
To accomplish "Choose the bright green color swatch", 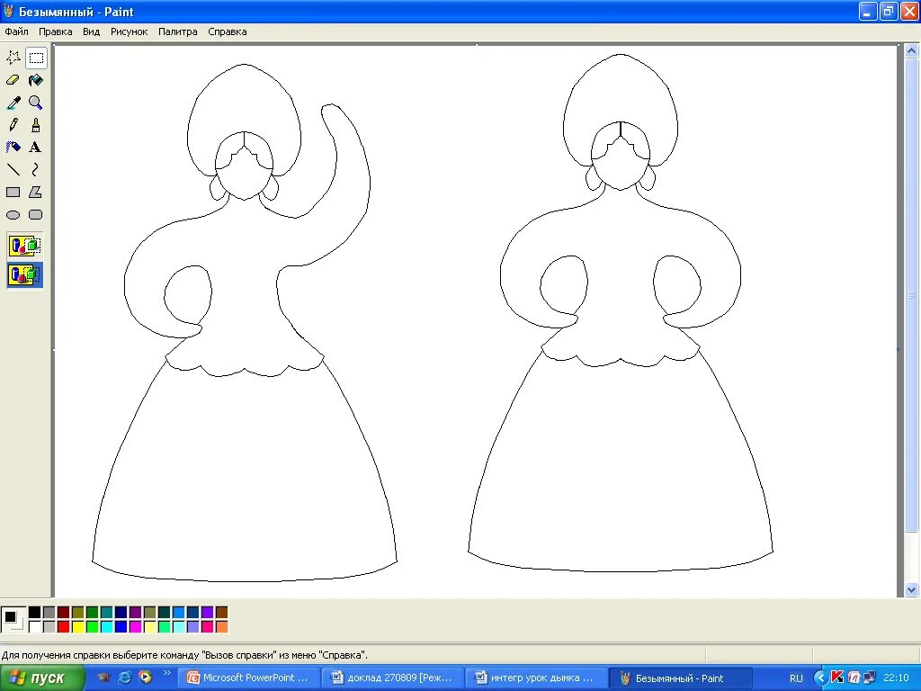I will click(x=93, y=627).
